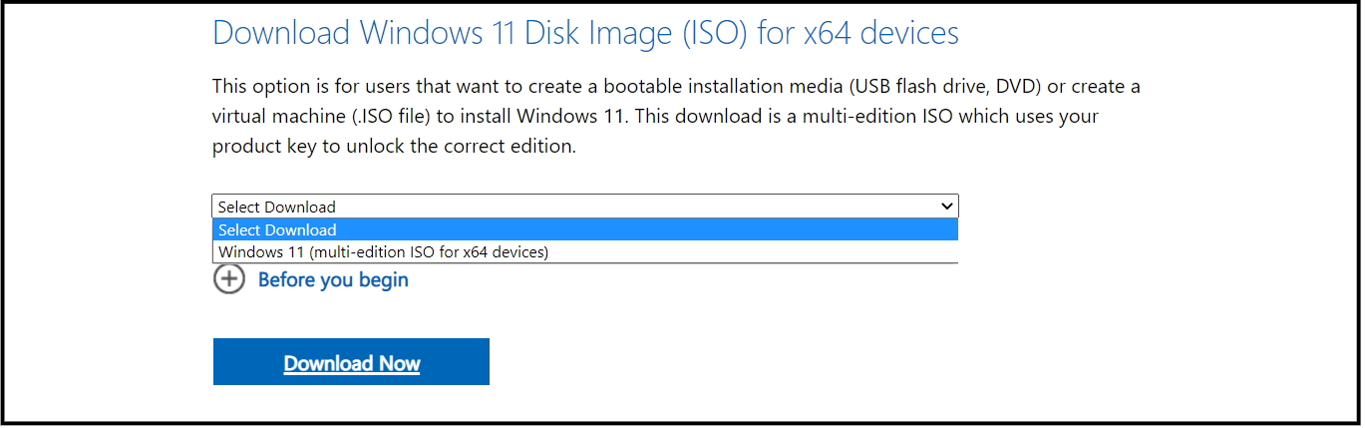Click the "multi-edition ISO" phrase in paragraph
Viewport: 1365px width, 428px height.
pyautogui.click(x=903, y=116)
